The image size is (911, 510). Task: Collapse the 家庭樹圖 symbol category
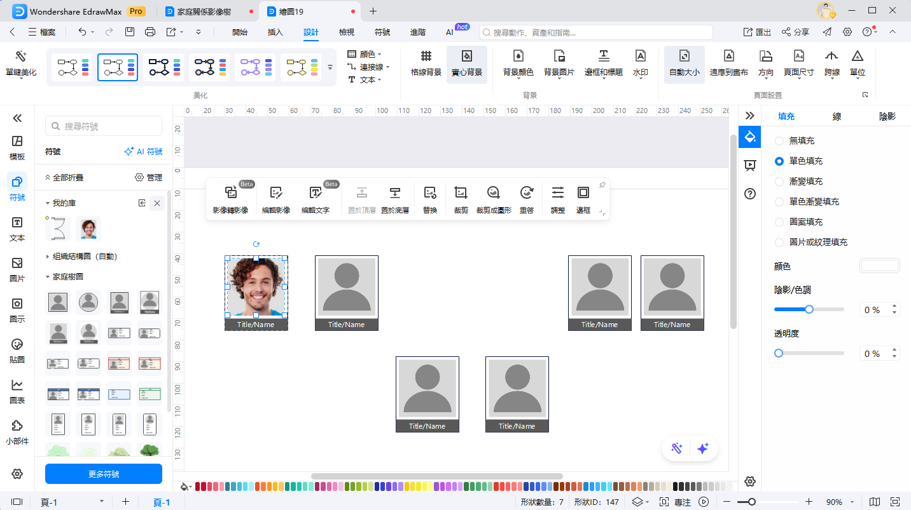[x=48, y=277]
